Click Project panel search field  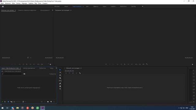pyautogui.click(x=12, y=74)
